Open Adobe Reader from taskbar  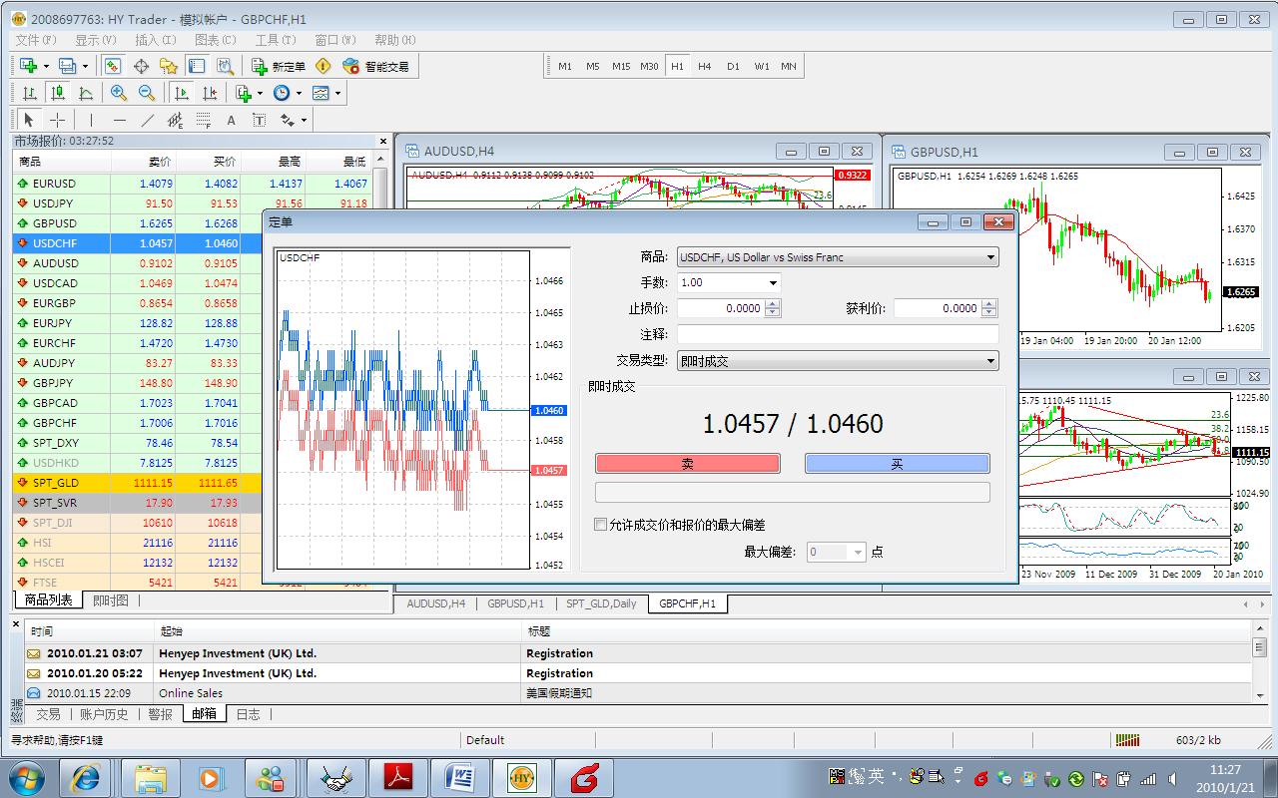pyautogui.click(x=396, y=777)
